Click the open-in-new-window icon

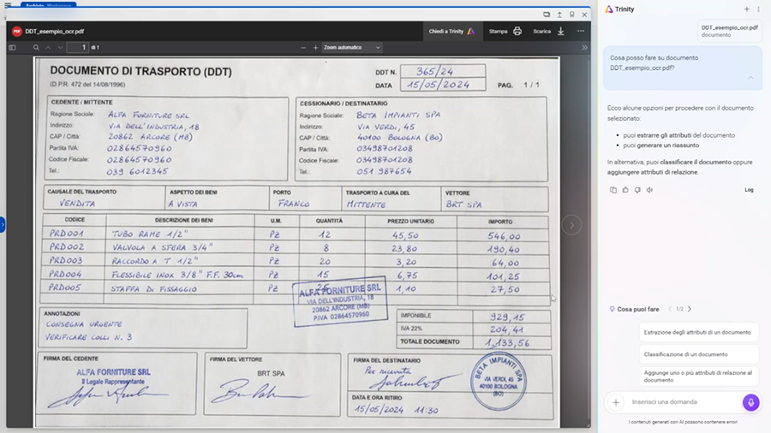tap(547, 15)
